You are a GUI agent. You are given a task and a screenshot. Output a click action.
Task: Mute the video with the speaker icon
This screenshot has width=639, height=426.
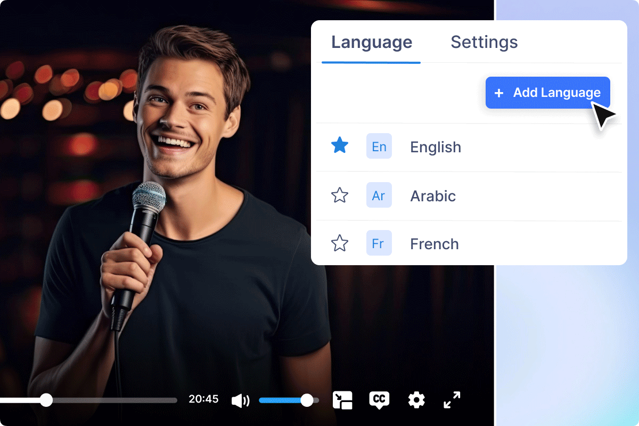pos(240,400)
